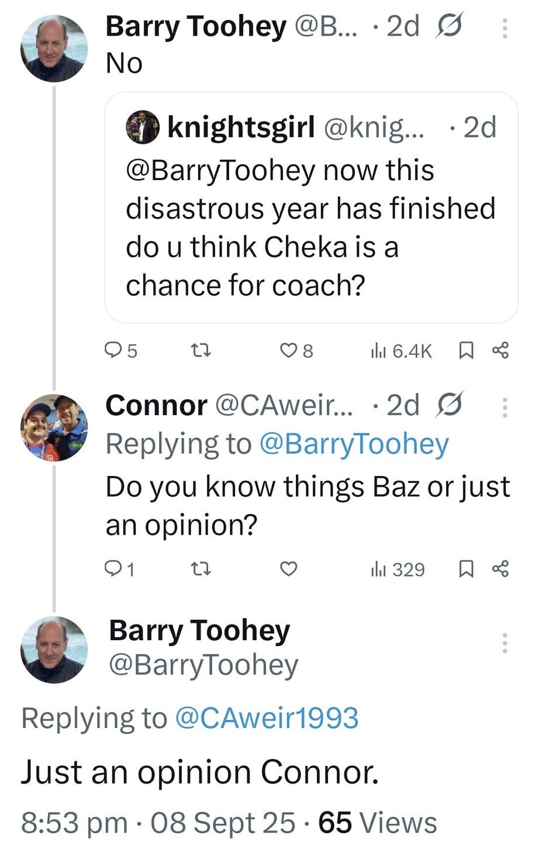
Task: Open Connor's profile picture
Action: (54, 428)
